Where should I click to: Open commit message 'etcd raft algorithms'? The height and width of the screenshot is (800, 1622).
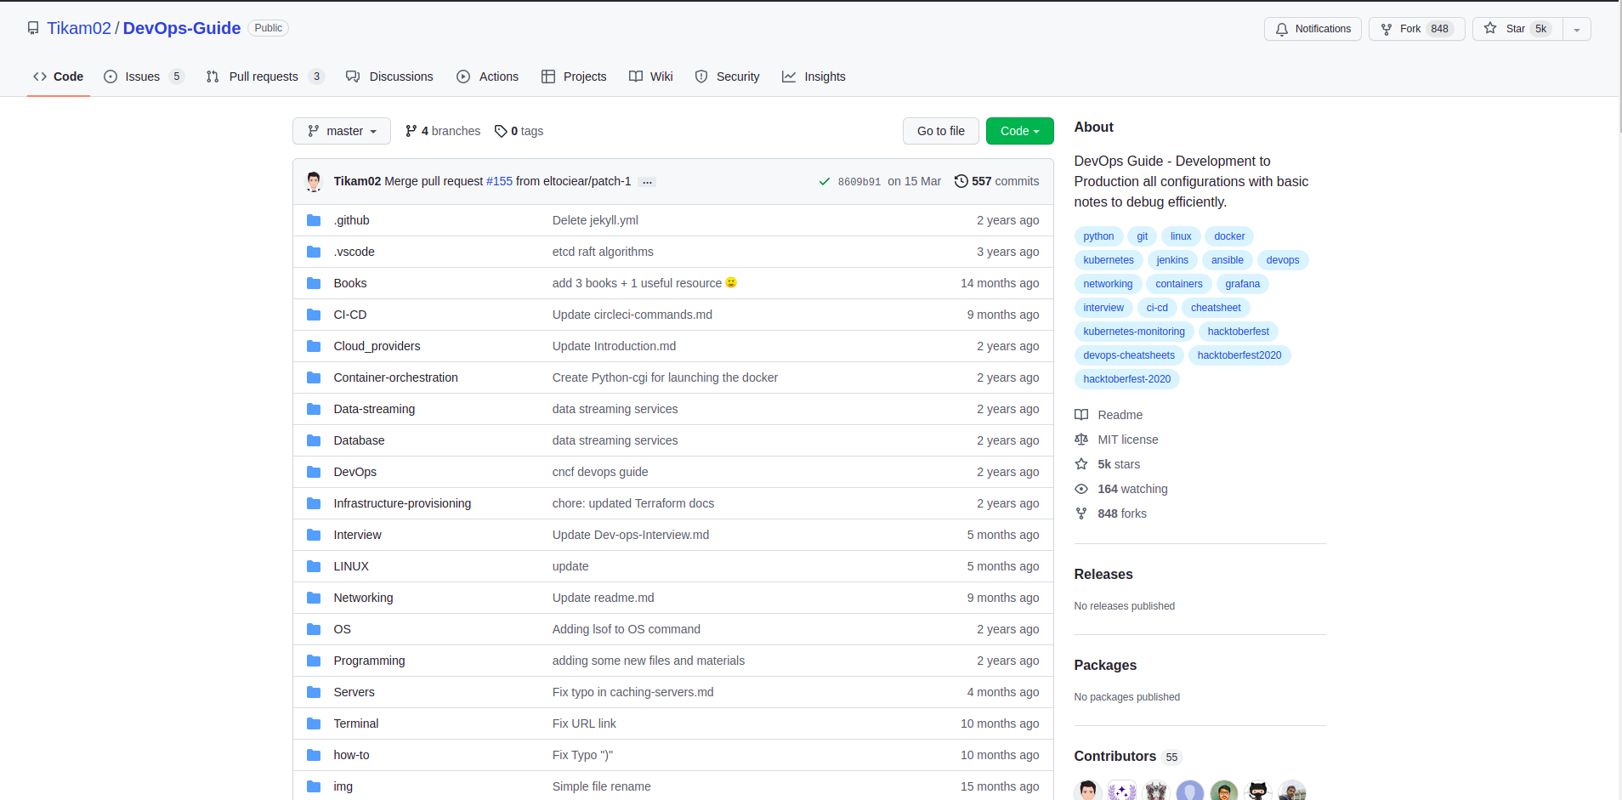point(603,252)
